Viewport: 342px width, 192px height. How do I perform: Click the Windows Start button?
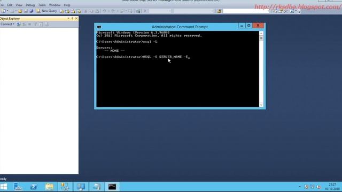(x=4, y=187)
